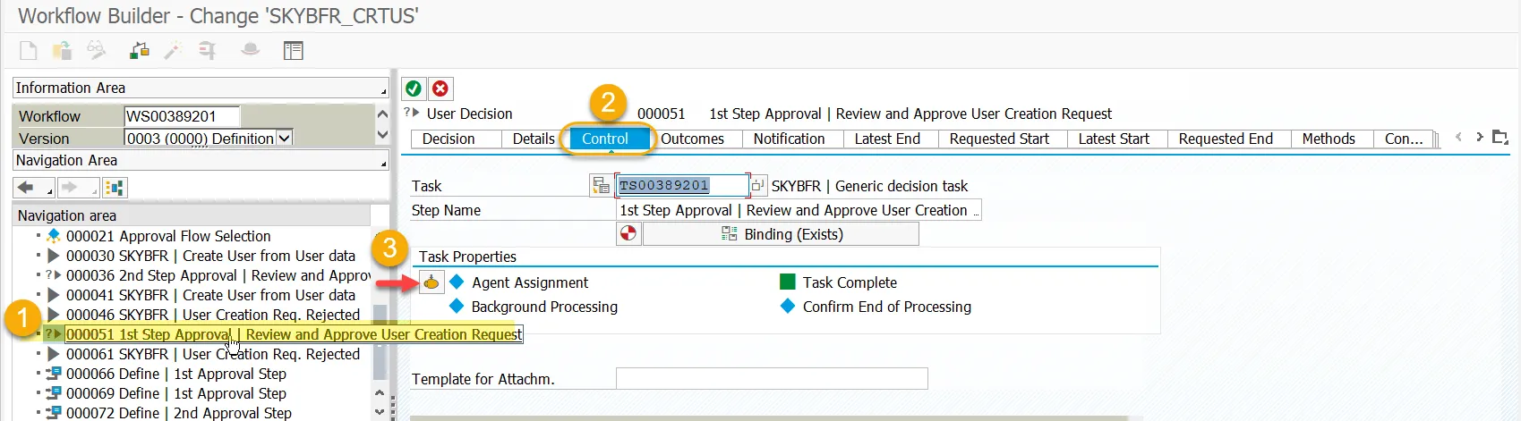Viewport: 1521px width, 421px height.
Task: Click the Step Name input field
Action: tap(799, 210)
